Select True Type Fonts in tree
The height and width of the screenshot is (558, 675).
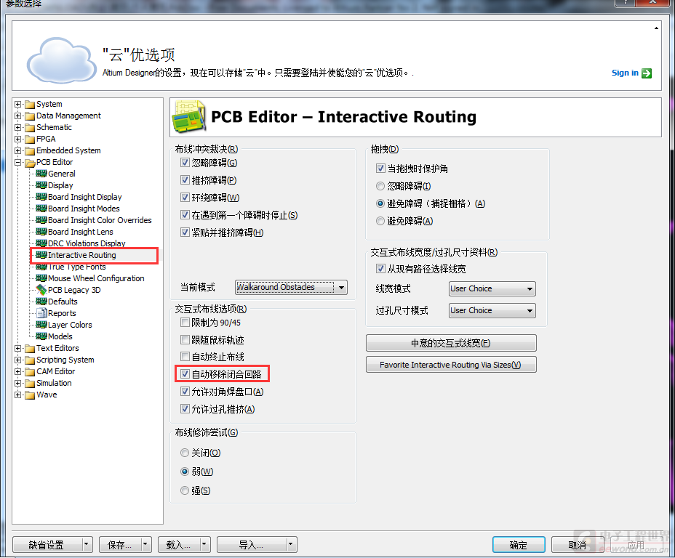76,267
